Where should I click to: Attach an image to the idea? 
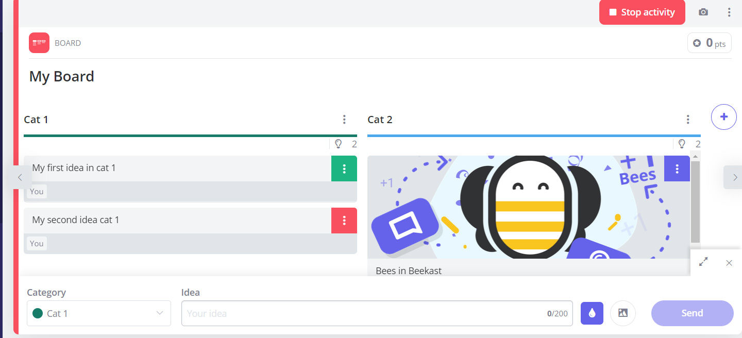(x=623, y=313)
